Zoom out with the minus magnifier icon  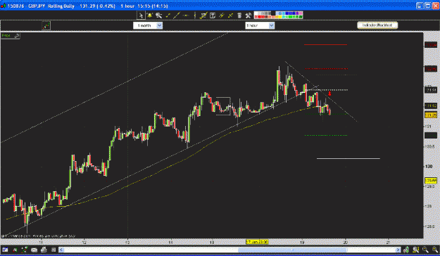click(425, 250)
